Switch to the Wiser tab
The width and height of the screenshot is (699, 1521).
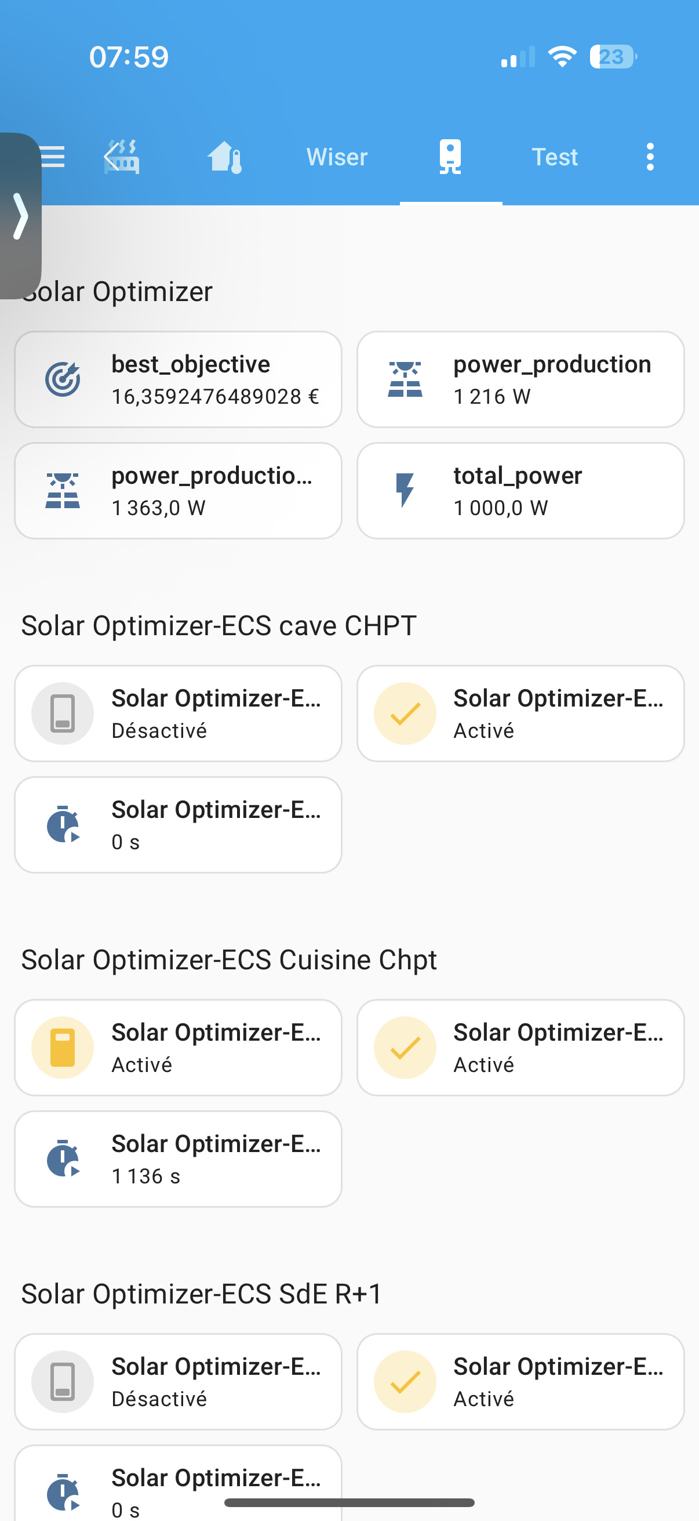pos(337,157)
